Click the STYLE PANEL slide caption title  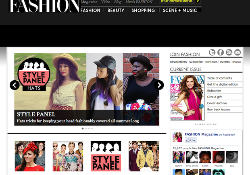(36, 114)
